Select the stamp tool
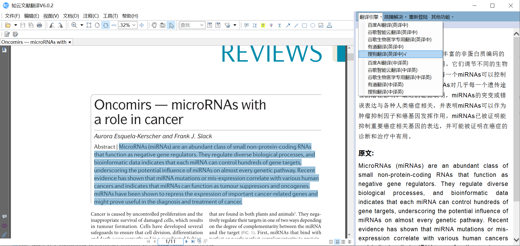Screen dimensions: 520x246 tap(329, 25)
